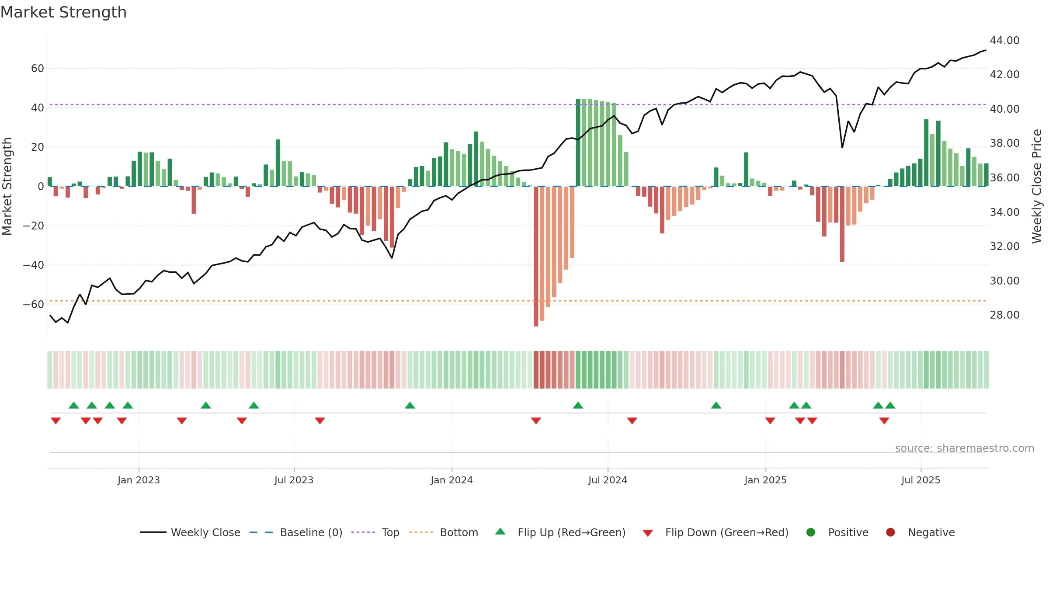
Task: Click the Jan 2023 axis label
Action: click(x=139, y=480)
